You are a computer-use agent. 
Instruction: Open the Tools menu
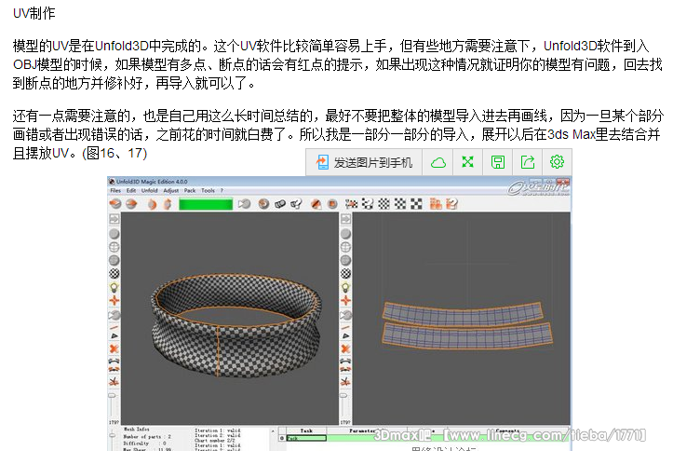208,190
